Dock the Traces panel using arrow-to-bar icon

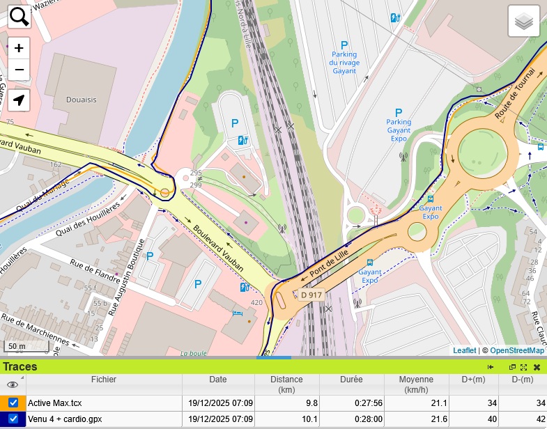pos(491,367)
